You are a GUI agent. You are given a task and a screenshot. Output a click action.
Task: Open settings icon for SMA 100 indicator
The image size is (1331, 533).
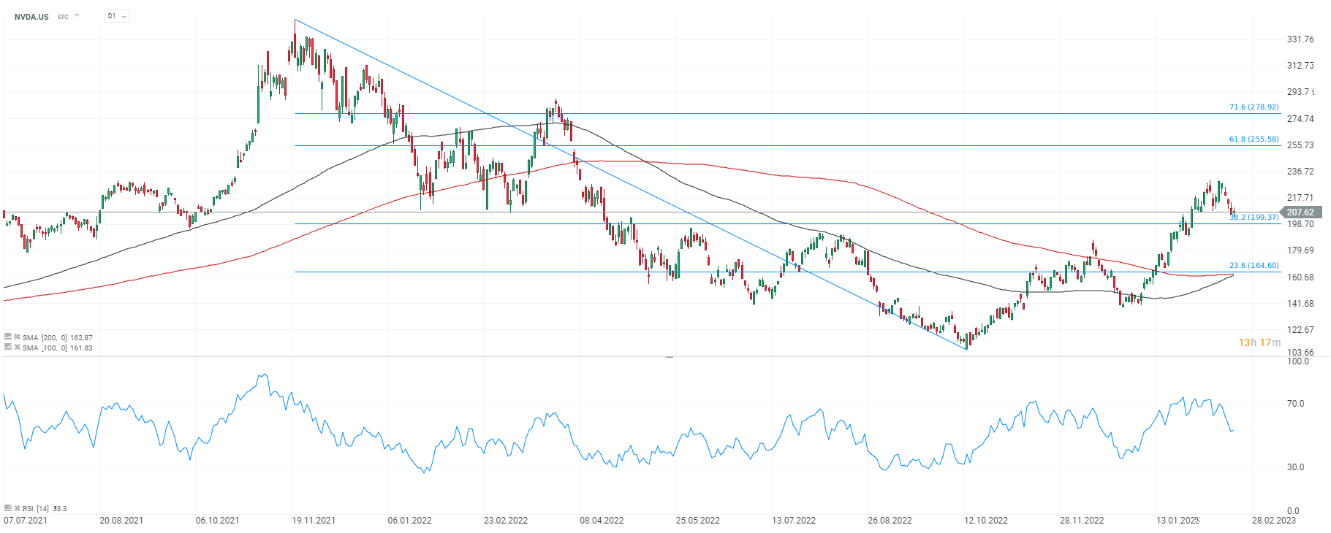pyautogui.click(x=8, y=347)
